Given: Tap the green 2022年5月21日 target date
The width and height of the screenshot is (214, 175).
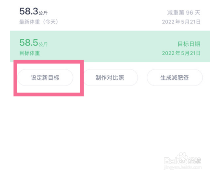Looking at the screenshot, I should pyautogui.click(x=181, y=53).
